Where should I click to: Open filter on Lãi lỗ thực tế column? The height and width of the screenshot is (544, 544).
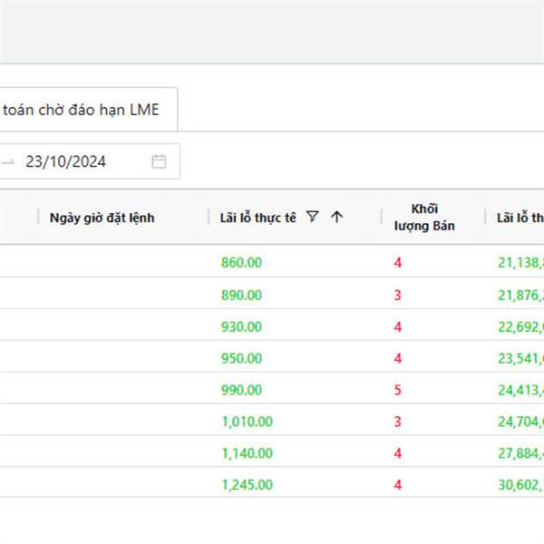coord(313,217)
